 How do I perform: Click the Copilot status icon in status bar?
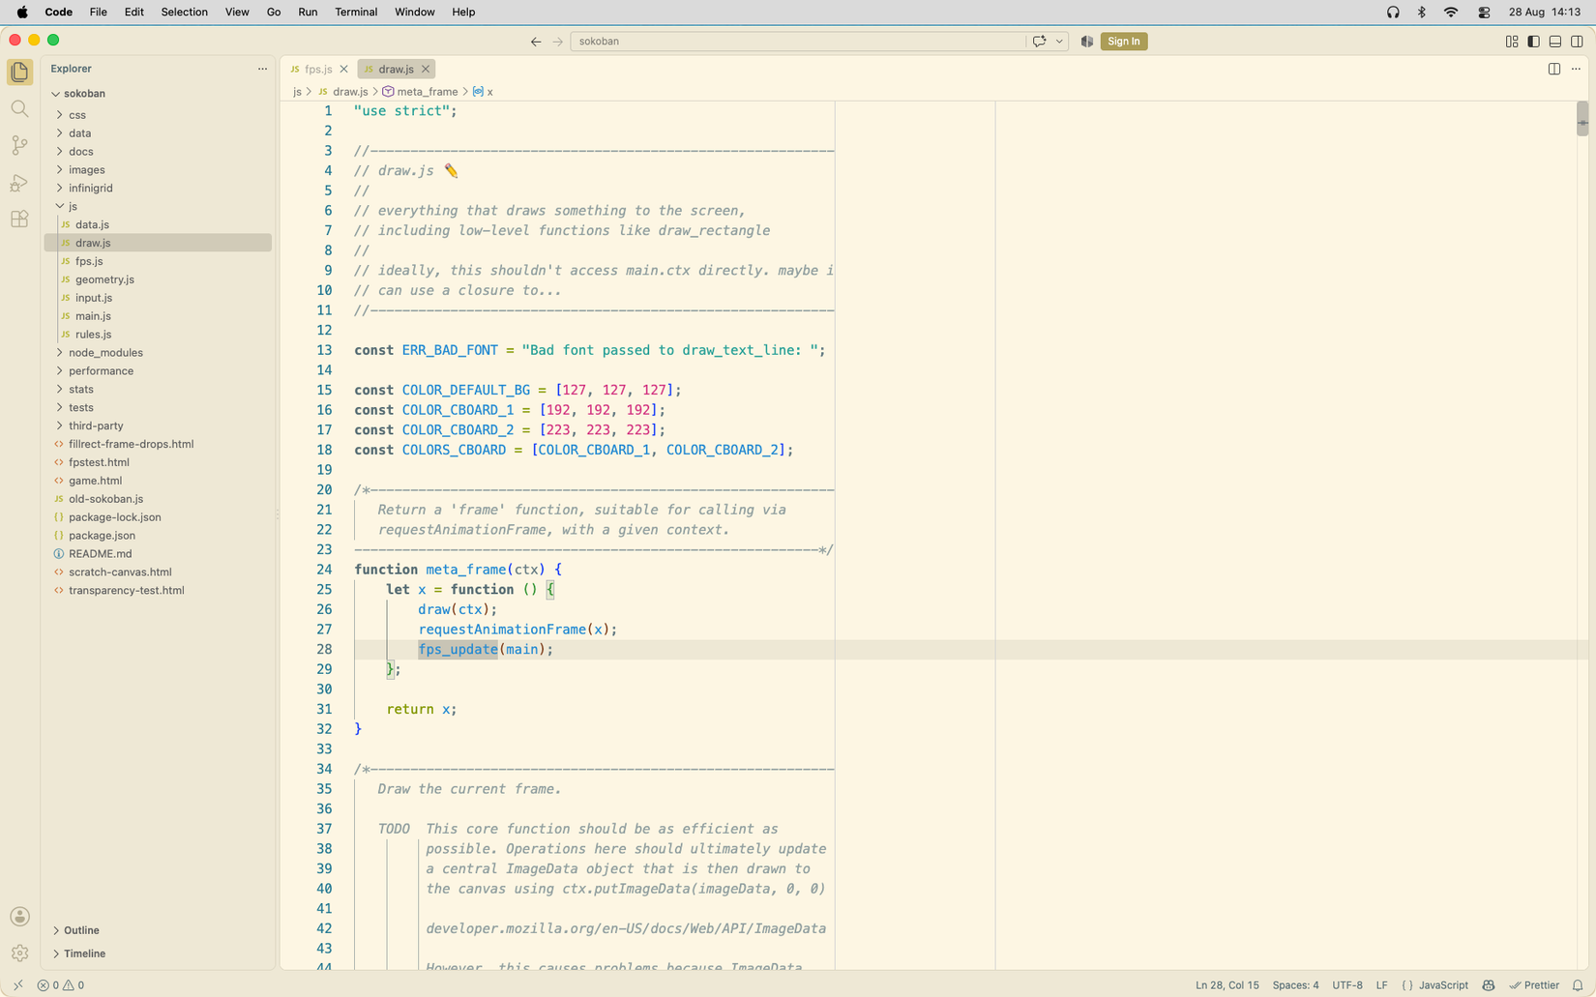click(1489, 985)
